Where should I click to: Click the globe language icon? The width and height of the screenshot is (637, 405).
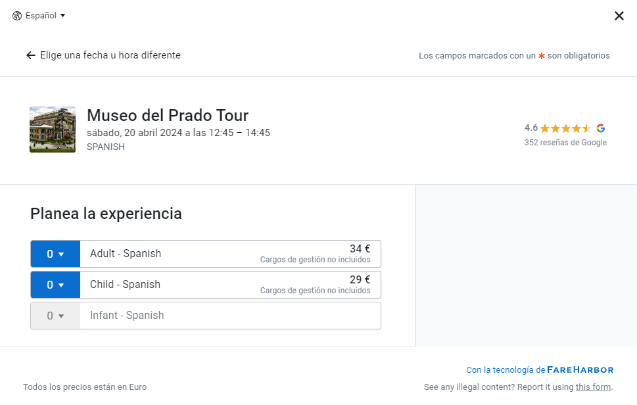17,16
